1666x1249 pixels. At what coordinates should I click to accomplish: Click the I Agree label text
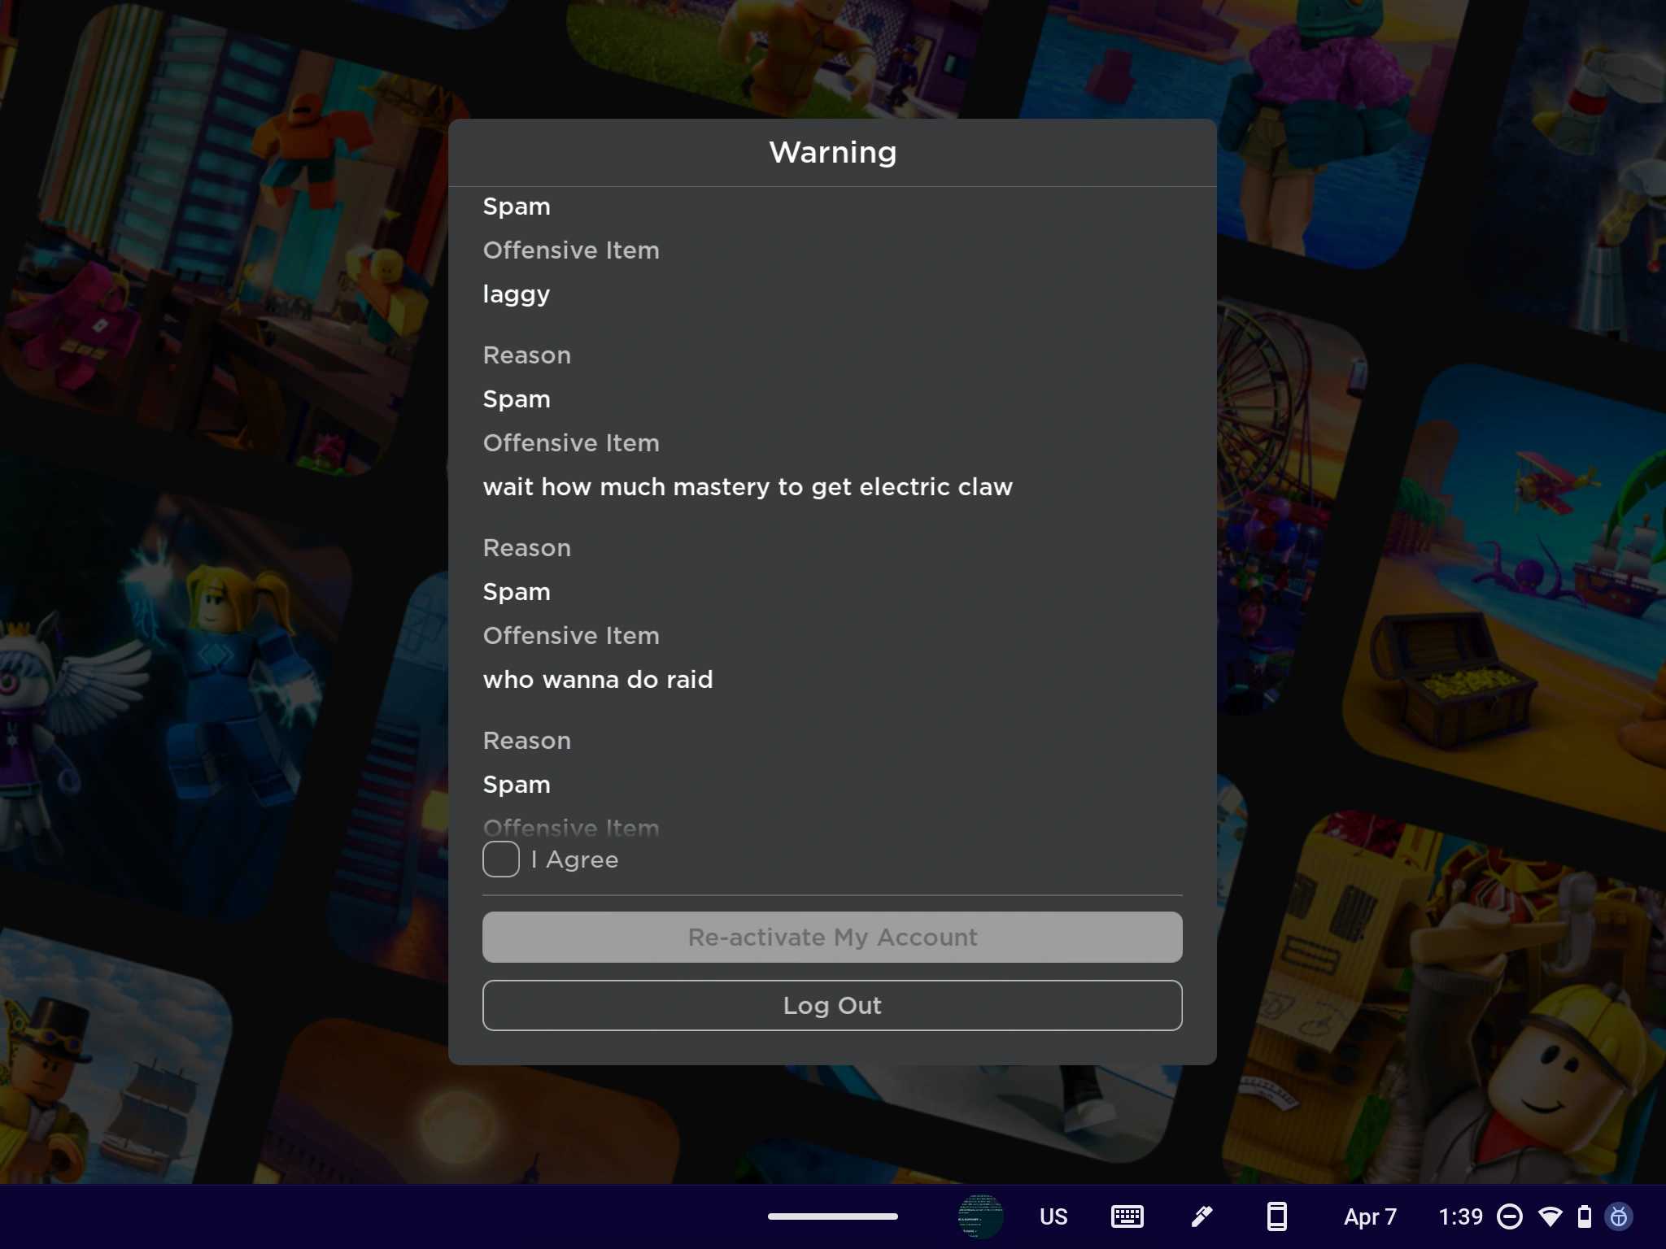575,860
